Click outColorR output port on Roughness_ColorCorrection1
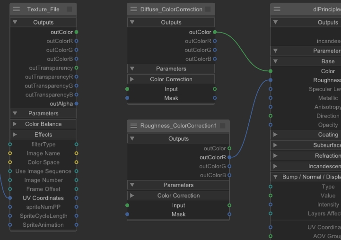 pyautogui.click(x=229, y=157)
